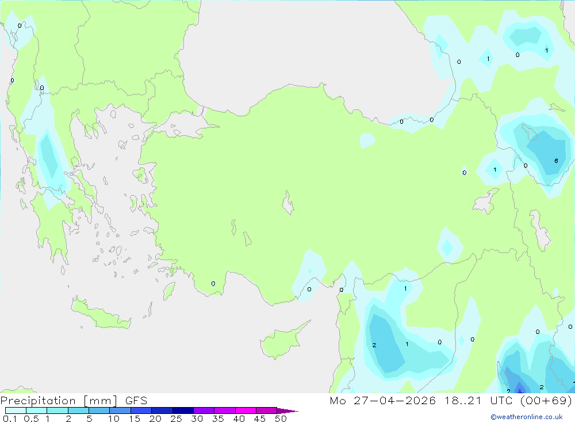This screenshot has width=575, height=422.
Task: Click the 5–10 mm legend color swatch
Action: (99, 410)
